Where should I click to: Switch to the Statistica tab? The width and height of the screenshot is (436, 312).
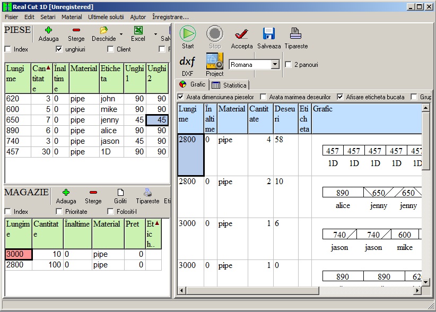(x=230, y=85)
